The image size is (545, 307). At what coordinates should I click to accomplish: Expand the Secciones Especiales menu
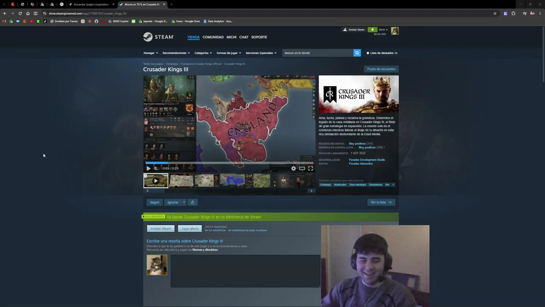point(261,53)
